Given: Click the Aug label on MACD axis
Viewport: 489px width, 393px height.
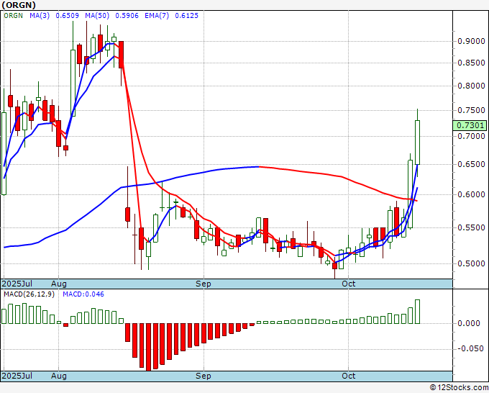Looking at the screenshot, I should [59, 376].
